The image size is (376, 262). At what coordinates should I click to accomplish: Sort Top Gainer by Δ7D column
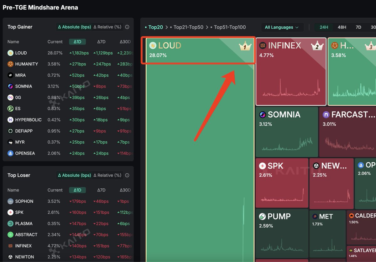tap(101, 42)
